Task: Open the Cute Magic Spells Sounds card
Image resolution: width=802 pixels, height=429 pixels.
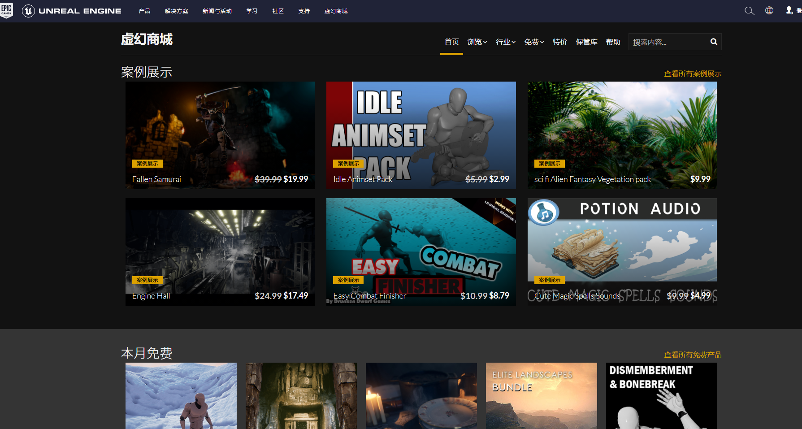Action: pyautogui.click(x=622, y=251)
